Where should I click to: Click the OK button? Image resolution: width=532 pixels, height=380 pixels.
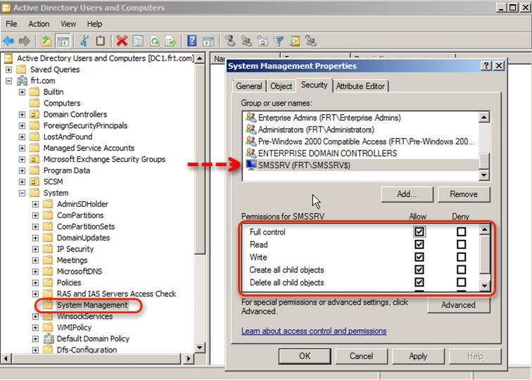tap(304, 356)
